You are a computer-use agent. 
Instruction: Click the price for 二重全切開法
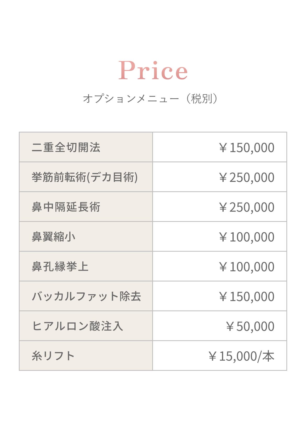246,148
